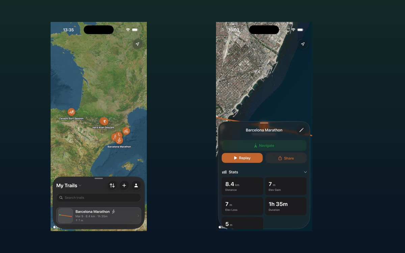The image size is (405, 253).
Task: Collapse the Stats section chevron
Action: 305,172
